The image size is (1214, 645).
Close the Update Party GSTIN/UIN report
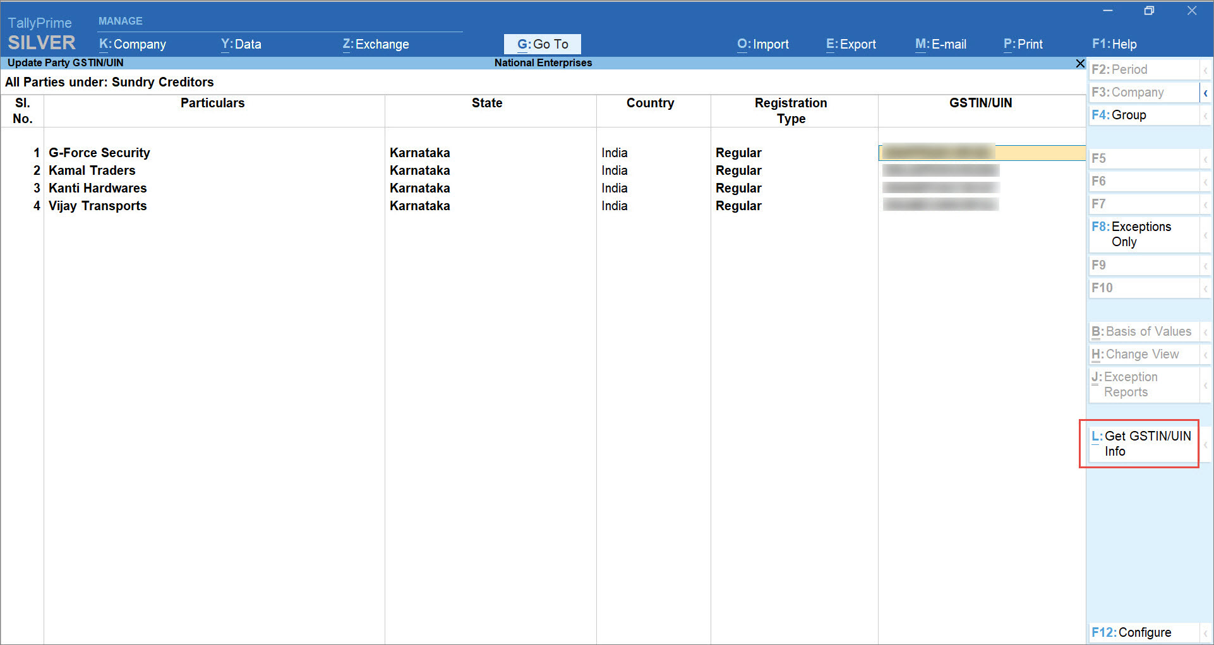1080,63
